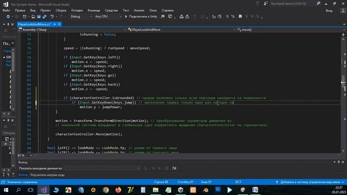Open Blender from taskbar

pyautogui.click(x=205, y=190)
